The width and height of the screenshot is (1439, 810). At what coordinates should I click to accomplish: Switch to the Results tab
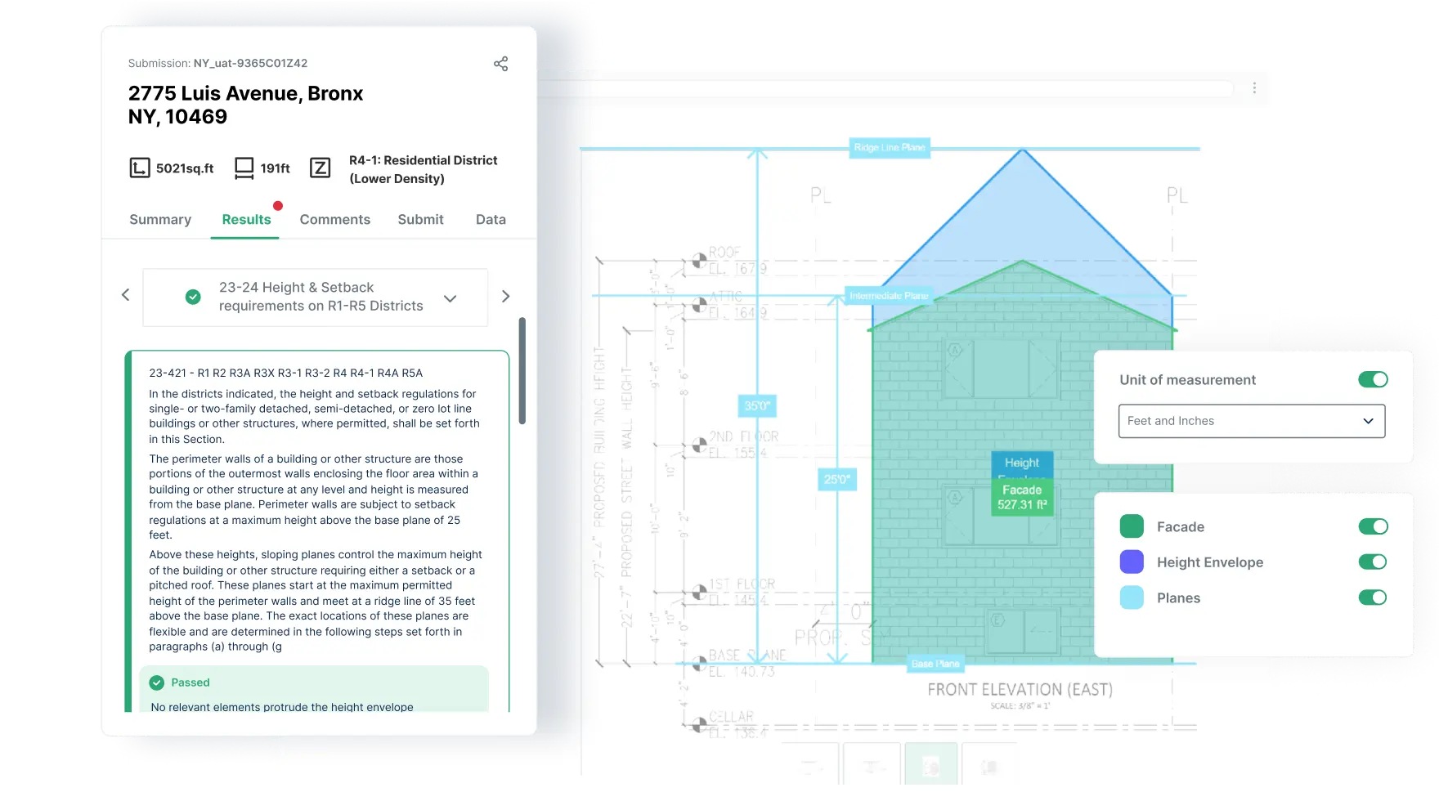(x=246, y=219)
